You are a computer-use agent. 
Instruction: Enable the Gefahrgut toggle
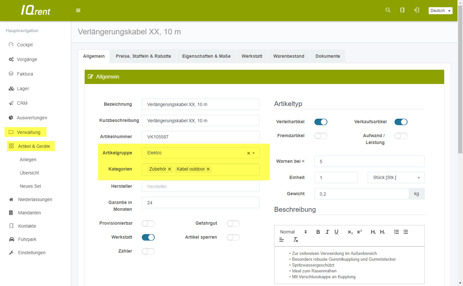[x=233, y=223]
